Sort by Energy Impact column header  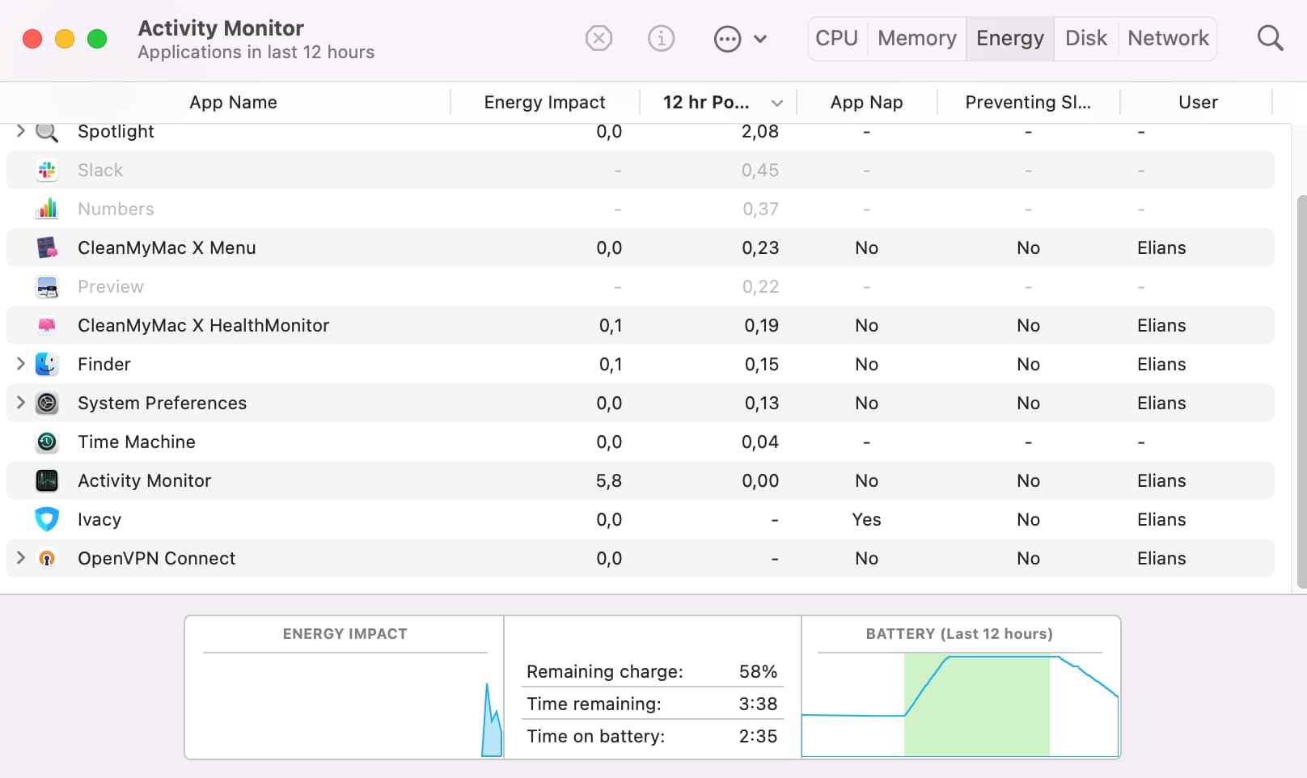pos(544,102)
